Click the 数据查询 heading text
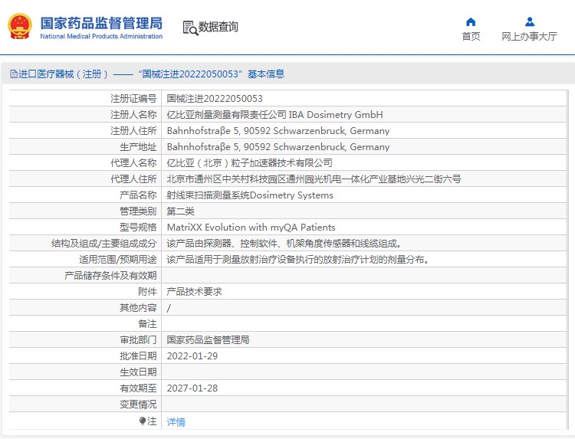 [219, 27]
